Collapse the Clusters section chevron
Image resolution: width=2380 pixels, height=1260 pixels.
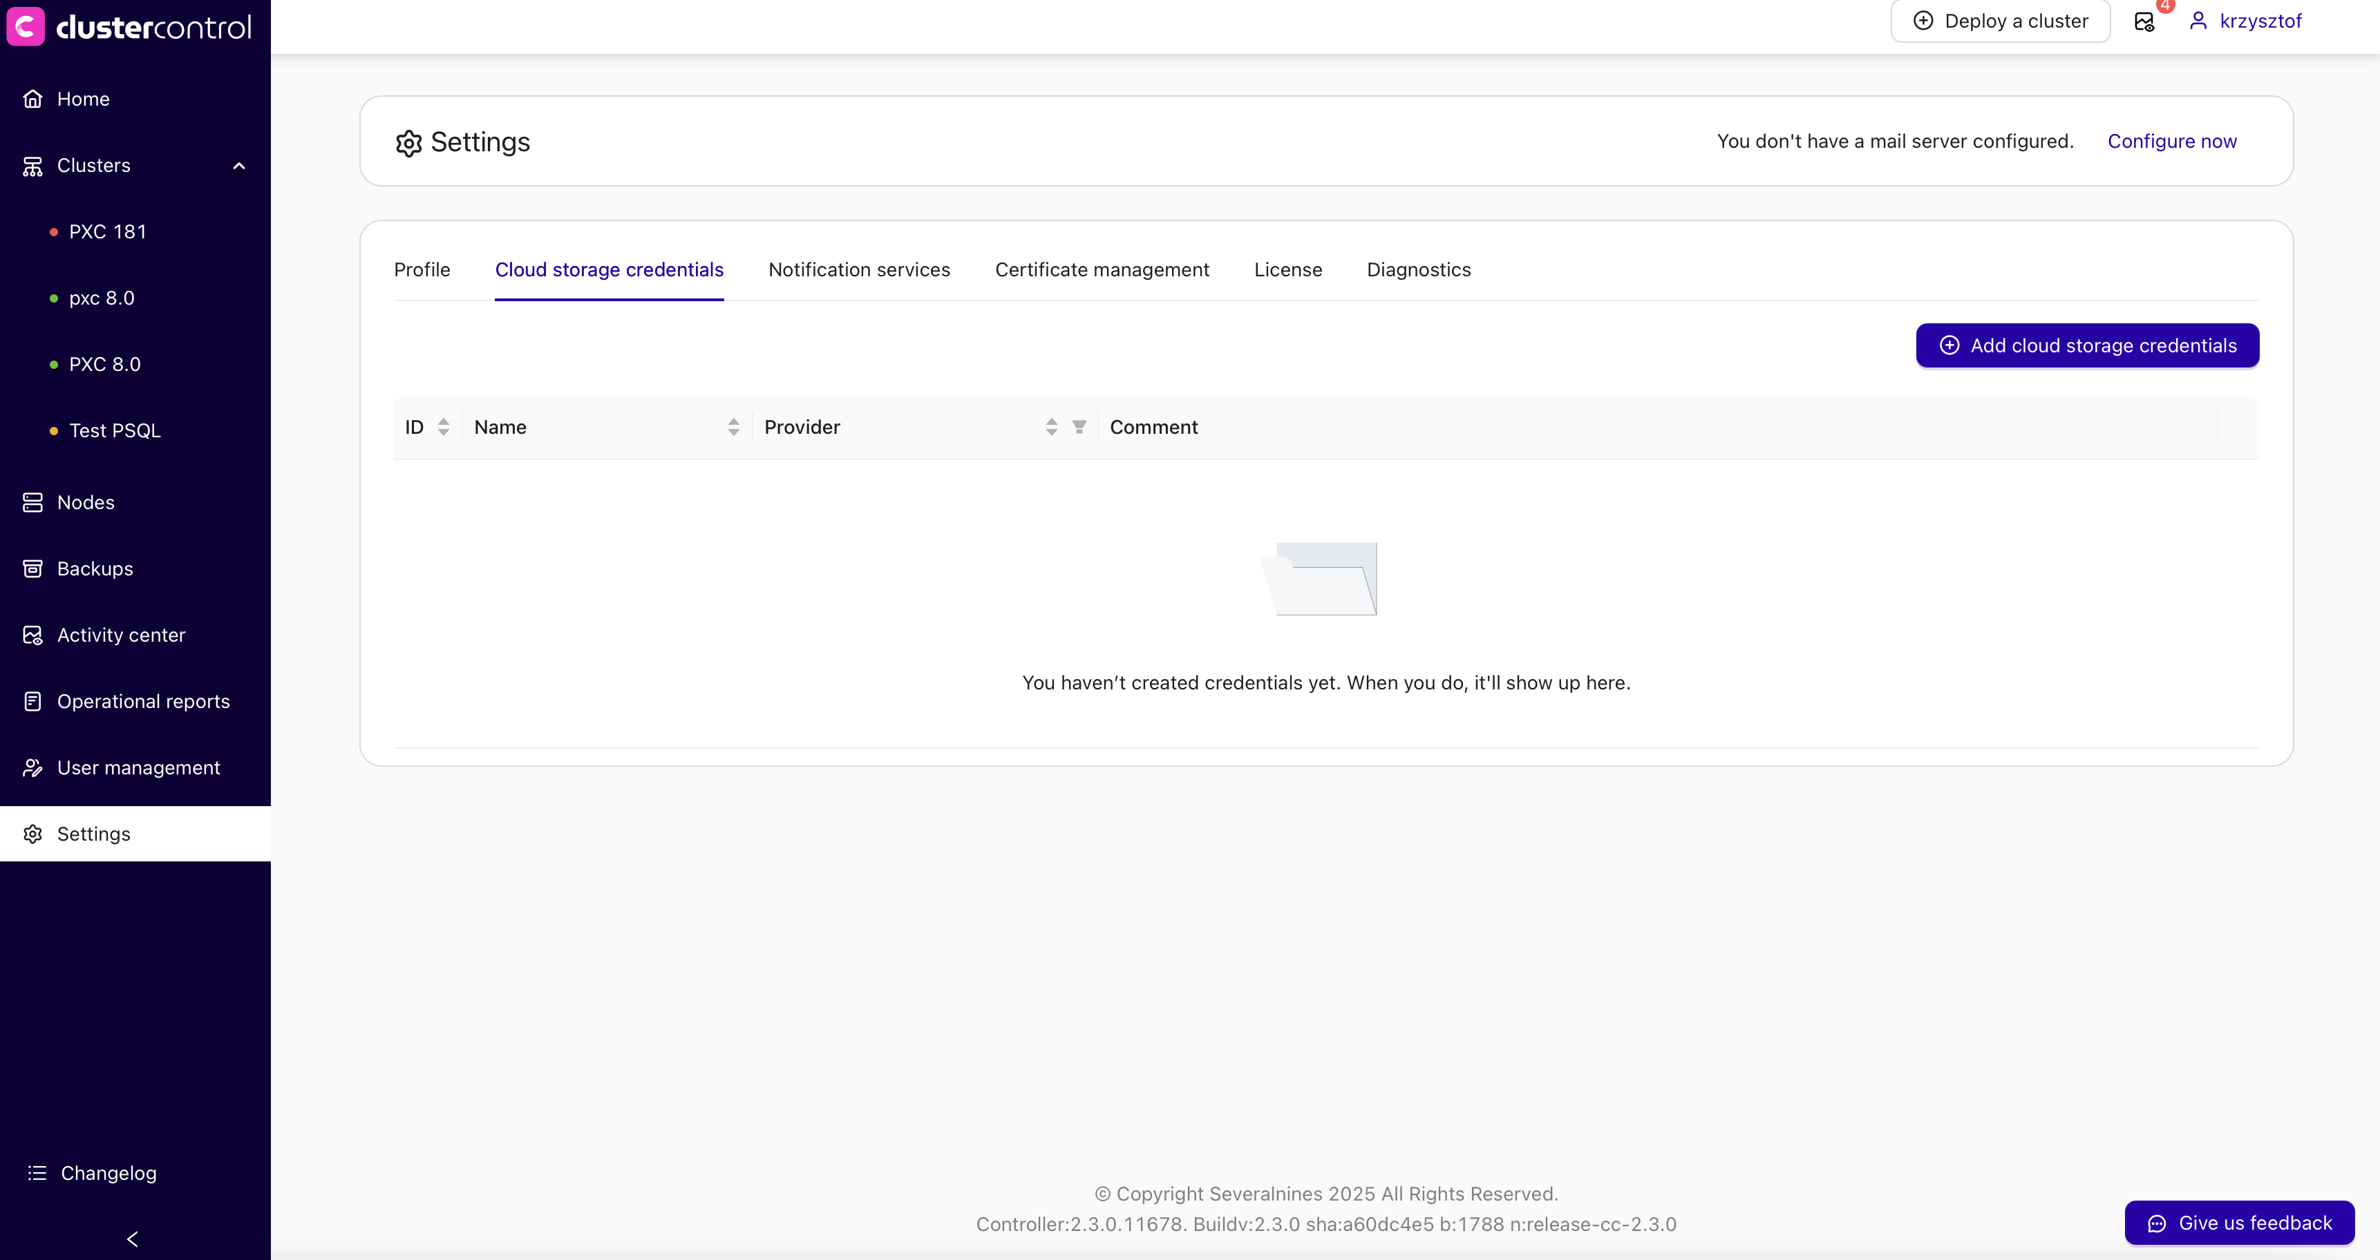pyautogui.click(x=239, y=166)
